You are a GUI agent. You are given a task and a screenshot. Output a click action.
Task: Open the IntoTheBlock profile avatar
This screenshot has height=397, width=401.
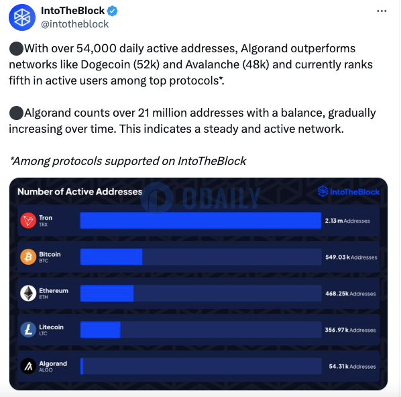point(22,17)
